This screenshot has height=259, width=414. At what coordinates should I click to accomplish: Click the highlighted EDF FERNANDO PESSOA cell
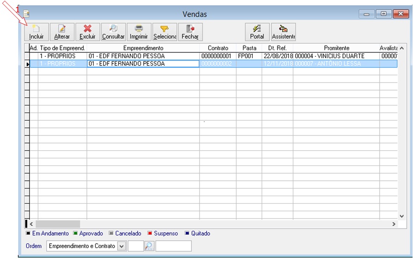coord(143,63)
